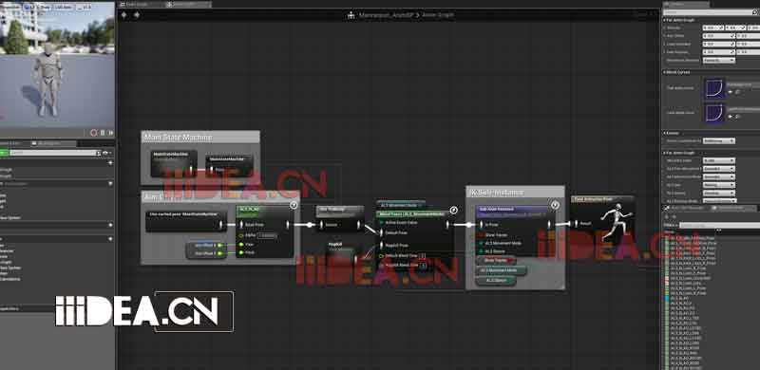Click the graph back navigation arrow
Screen dimensions: 760x370
[x=124, y=15]
